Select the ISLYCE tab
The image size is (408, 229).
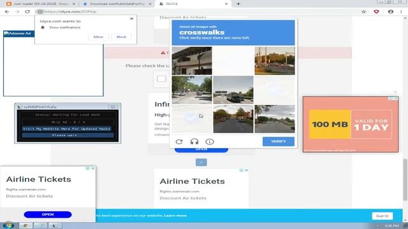(194, 4)
